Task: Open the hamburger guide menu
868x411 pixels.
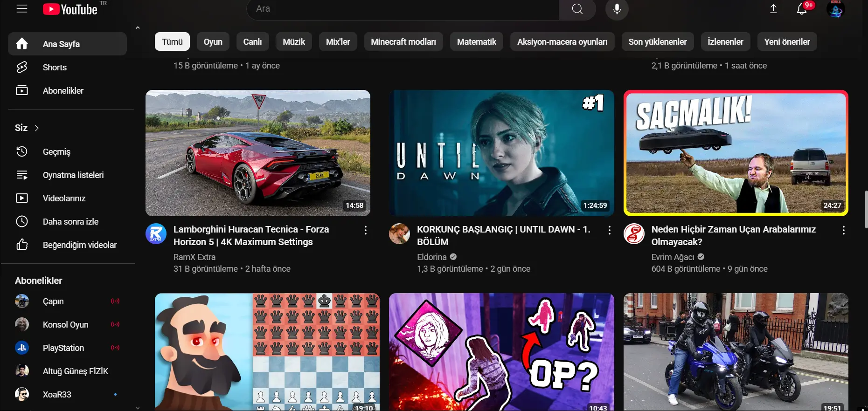Action: coord(22,9)
